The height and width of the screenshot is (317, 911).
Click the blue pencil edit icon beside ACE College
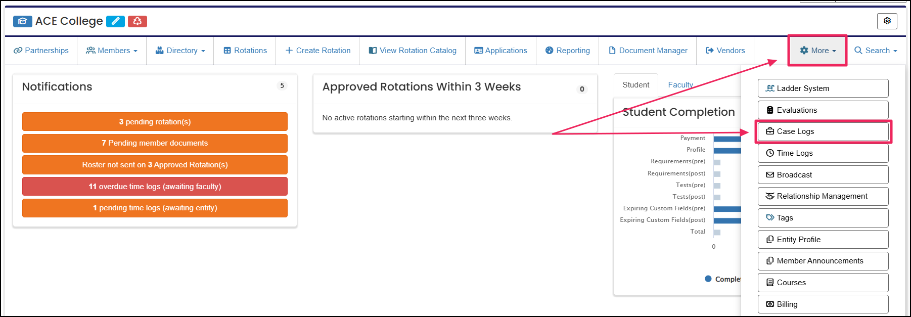tap(115, 21)
